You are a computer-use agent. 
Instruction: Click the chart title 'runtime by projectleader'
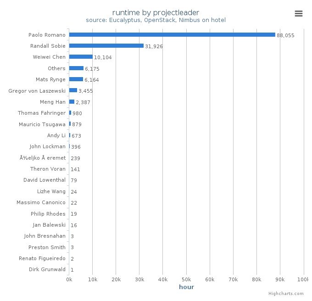[x=156, y=12]
